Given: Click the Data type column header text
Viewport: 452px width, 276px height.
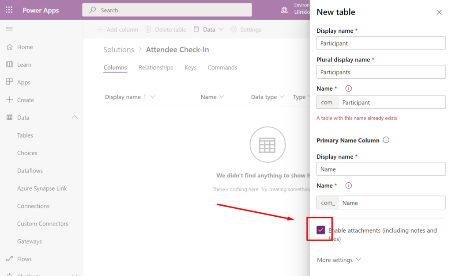Looking at the screenshot, I should point(264,97).
